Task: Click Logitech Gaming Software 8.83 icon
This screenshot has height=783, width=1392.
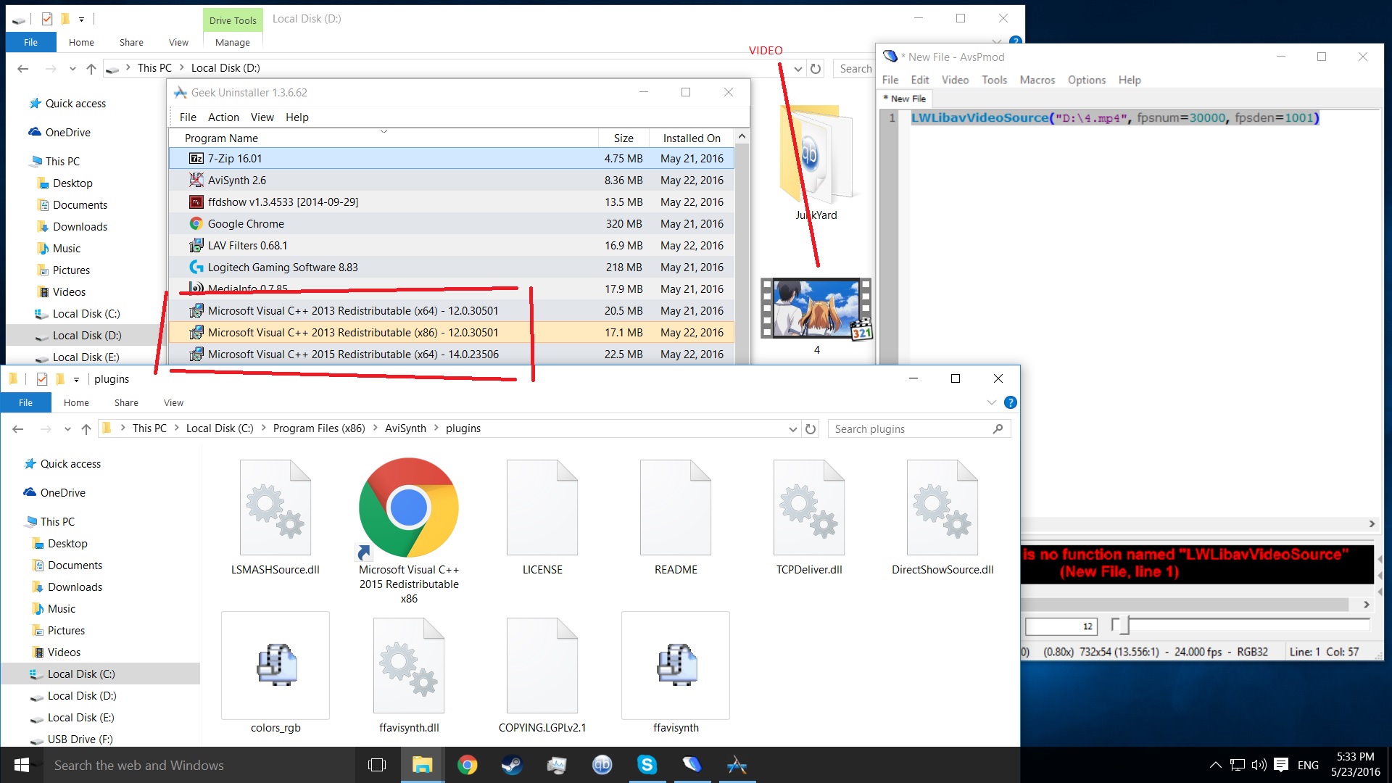Action: (196, 267)
